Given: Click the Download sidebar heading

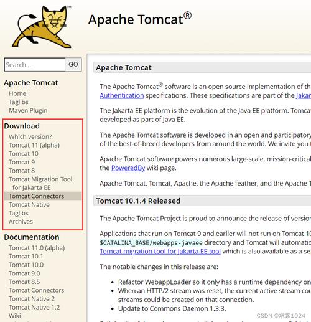Looking at the screenshot, I should click(22, 126).
